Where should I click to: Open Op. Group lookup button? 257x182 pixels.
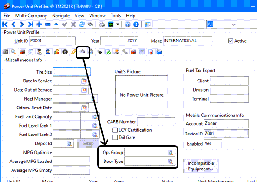point(171,153)
